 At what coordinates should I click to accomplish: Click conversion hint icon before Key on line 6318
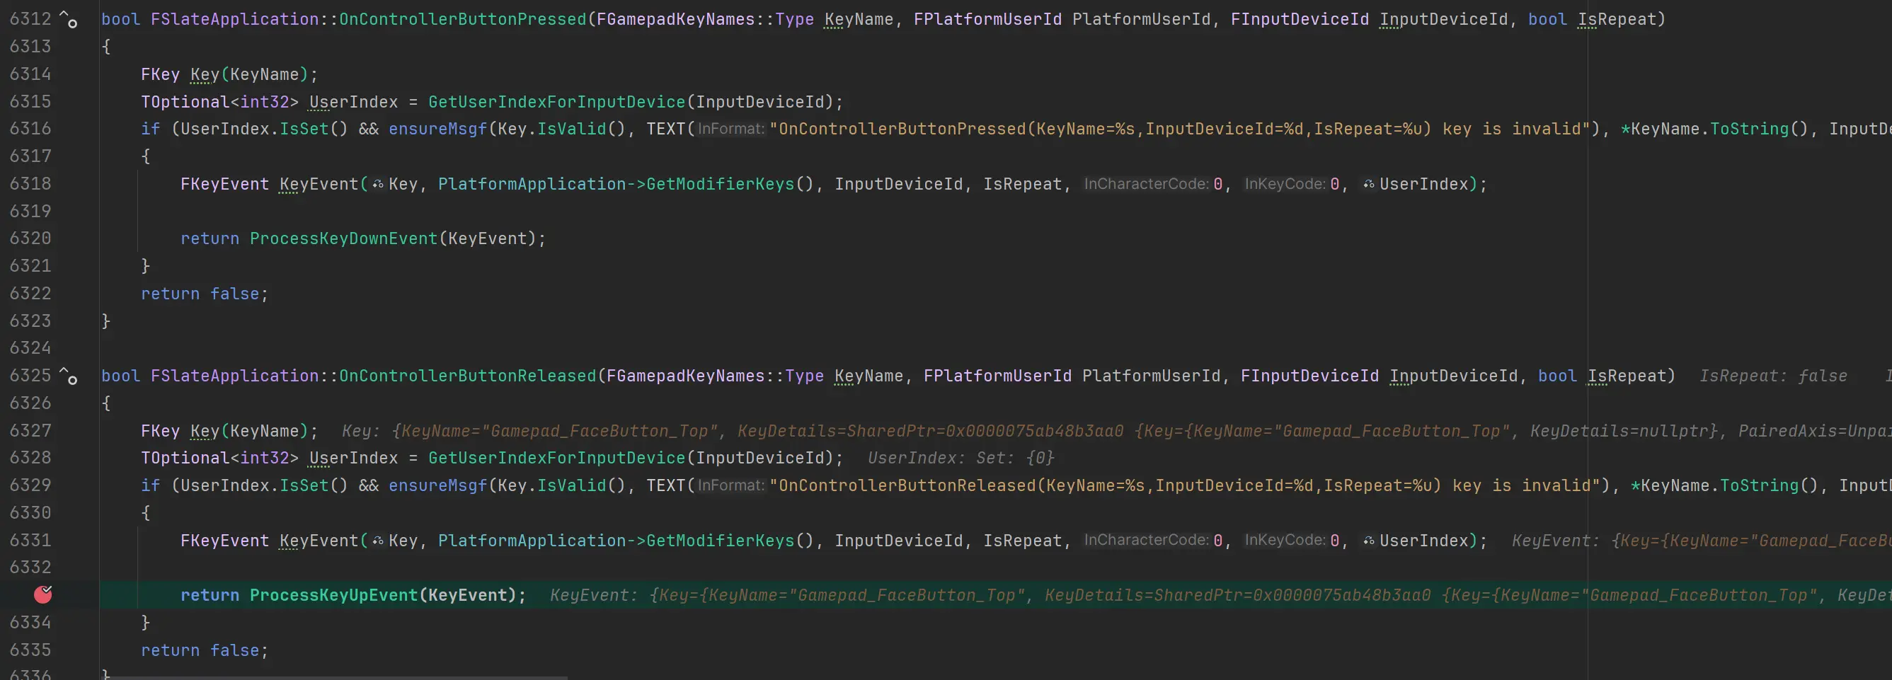[377, 184]
